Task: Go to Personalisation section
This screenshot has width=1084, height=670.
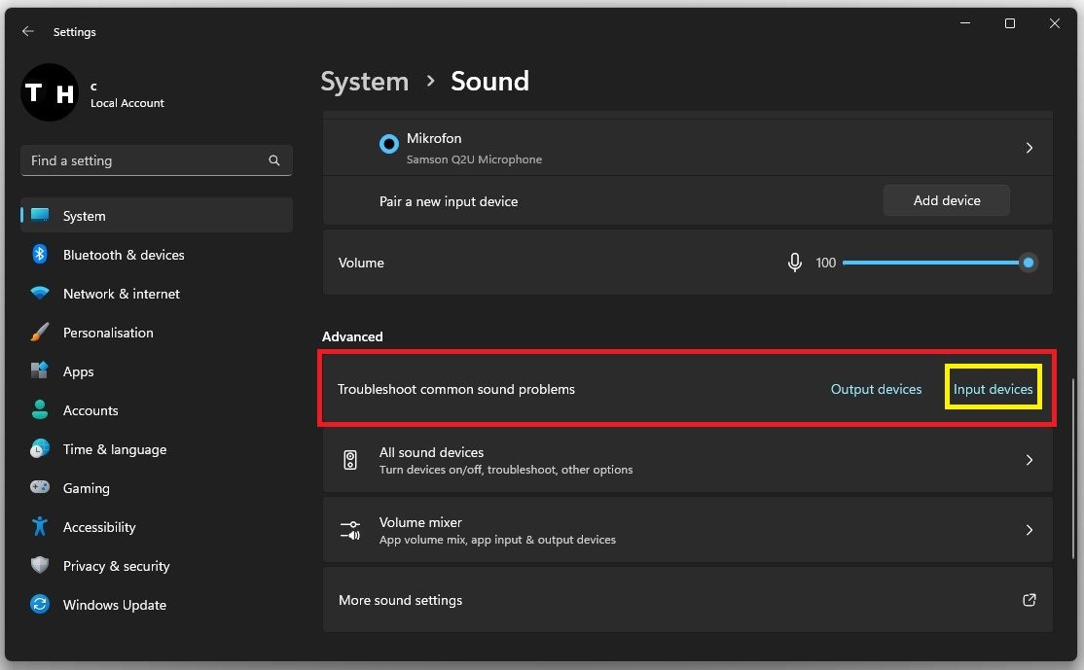Action: tap(108, 333)
